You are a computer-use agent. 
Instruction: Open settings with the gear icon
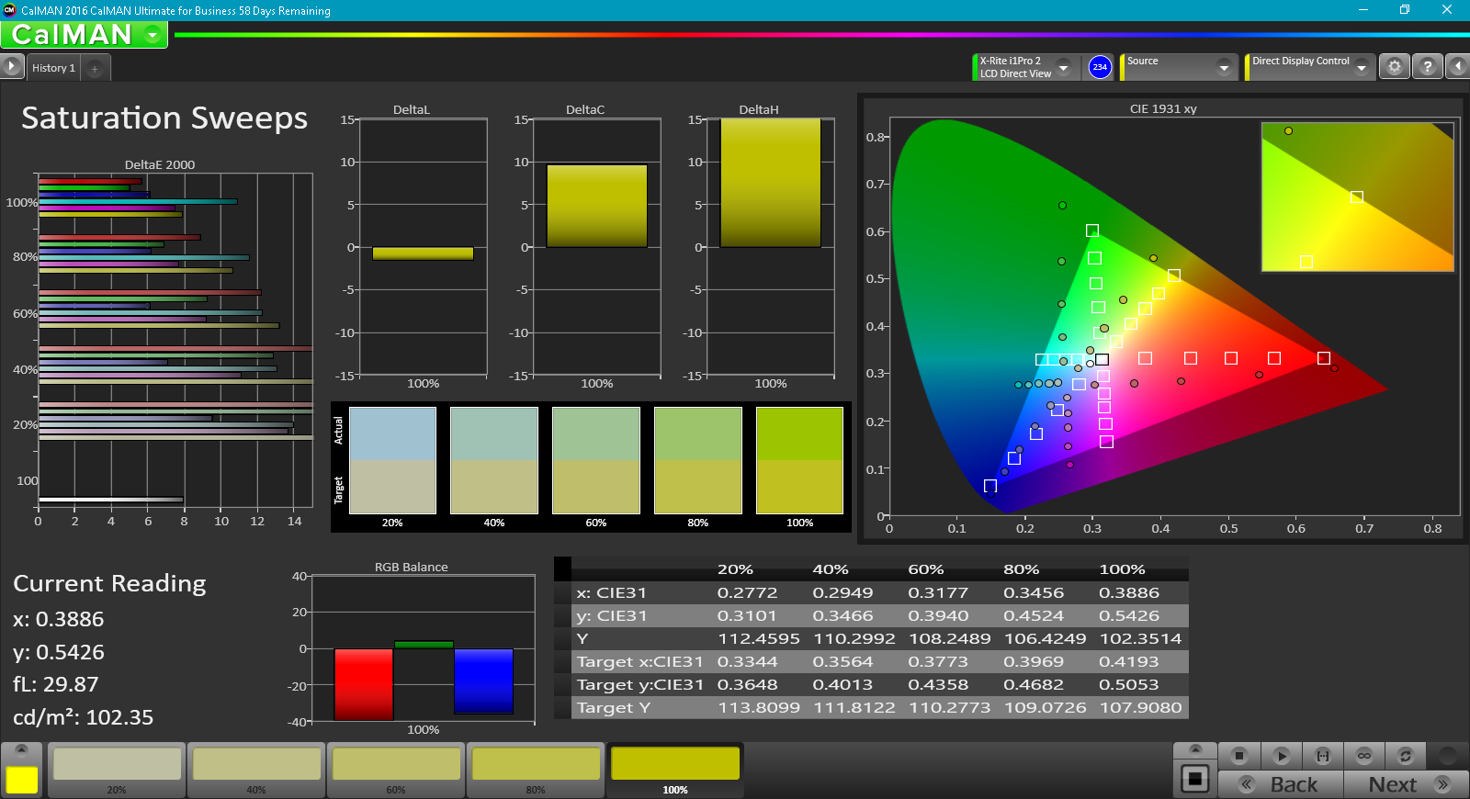(x=1395, y=67)
